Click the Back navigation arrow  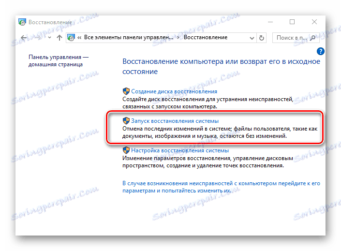[x=24, y=38]
